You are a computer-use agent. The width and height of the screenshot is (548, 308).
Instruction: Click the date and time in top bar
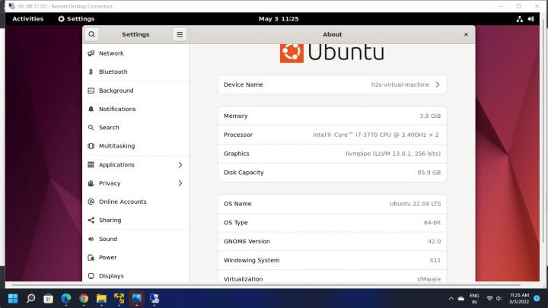pyautogui.click(x=279, y=19)
